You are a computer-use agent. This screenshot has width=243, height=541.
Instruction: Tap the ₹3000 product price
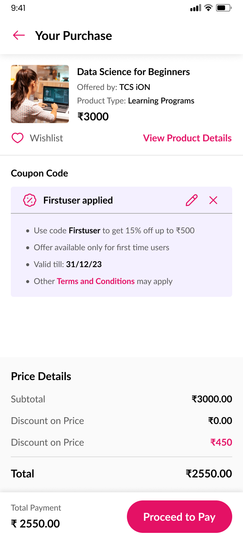tap(93, 117)
